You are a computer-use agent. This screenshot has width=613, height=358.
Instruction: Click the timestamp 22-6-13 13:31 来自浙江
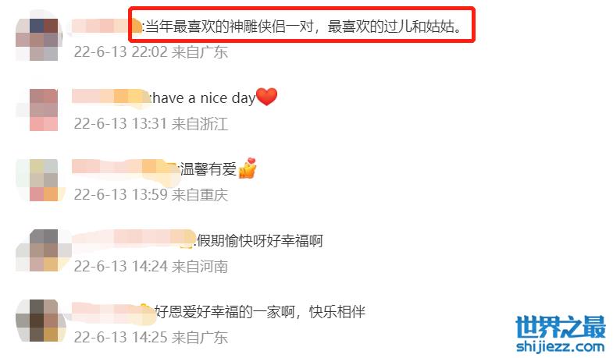point(151,123)
